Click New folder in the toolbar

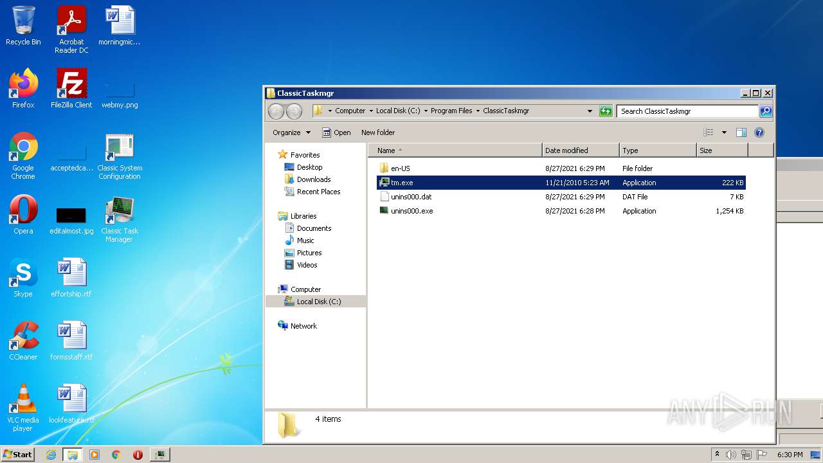(x=378, y=132)
